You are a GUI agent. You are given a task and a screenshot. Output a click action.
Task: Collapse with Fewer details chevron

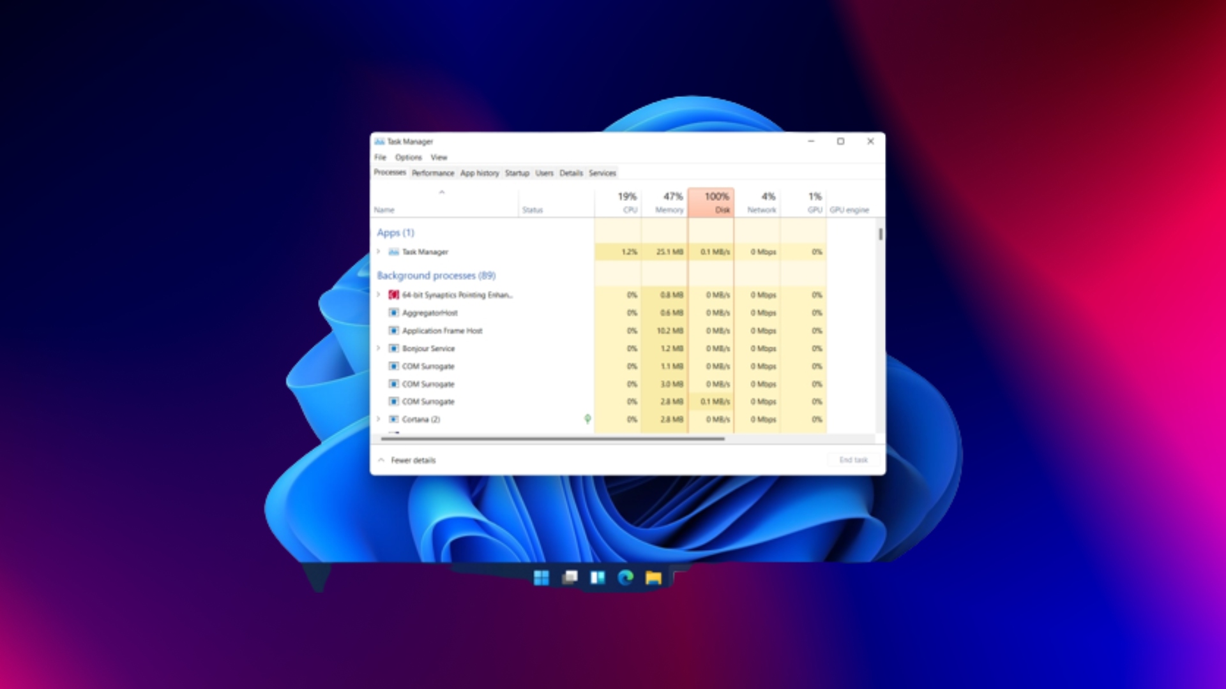pyautogui.click(x=381, y=460)
